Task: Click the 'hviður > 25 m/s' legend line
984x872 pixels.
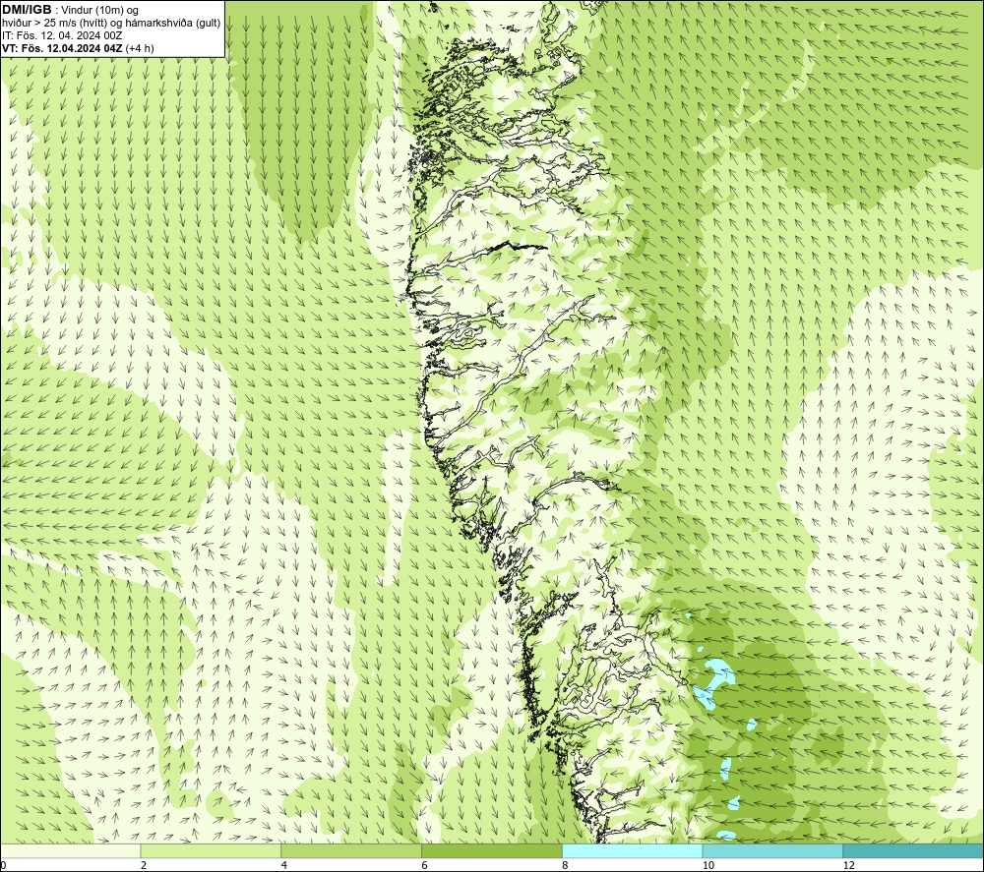Action: pos(111,23)
